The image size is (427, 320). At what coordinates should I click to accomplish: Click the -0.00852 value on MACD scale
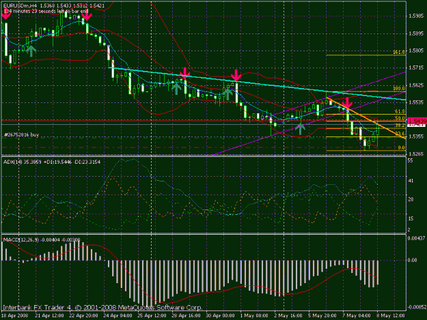coord(417,307)
